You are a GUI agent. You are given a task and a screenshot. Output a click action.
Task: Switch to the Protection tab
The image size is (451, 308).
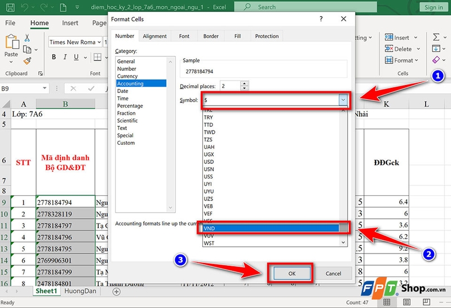point(267,36)
